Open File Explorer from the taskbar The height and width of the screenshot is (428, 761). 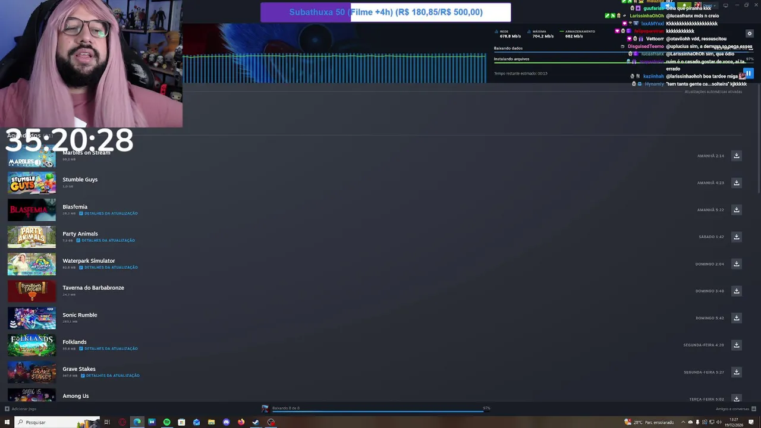[x=211, y=422]
